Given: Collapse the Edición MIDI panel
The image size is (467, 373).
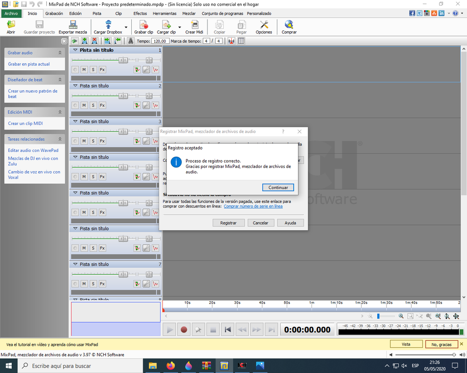Looking at the screenshot, I should (60, 112).
